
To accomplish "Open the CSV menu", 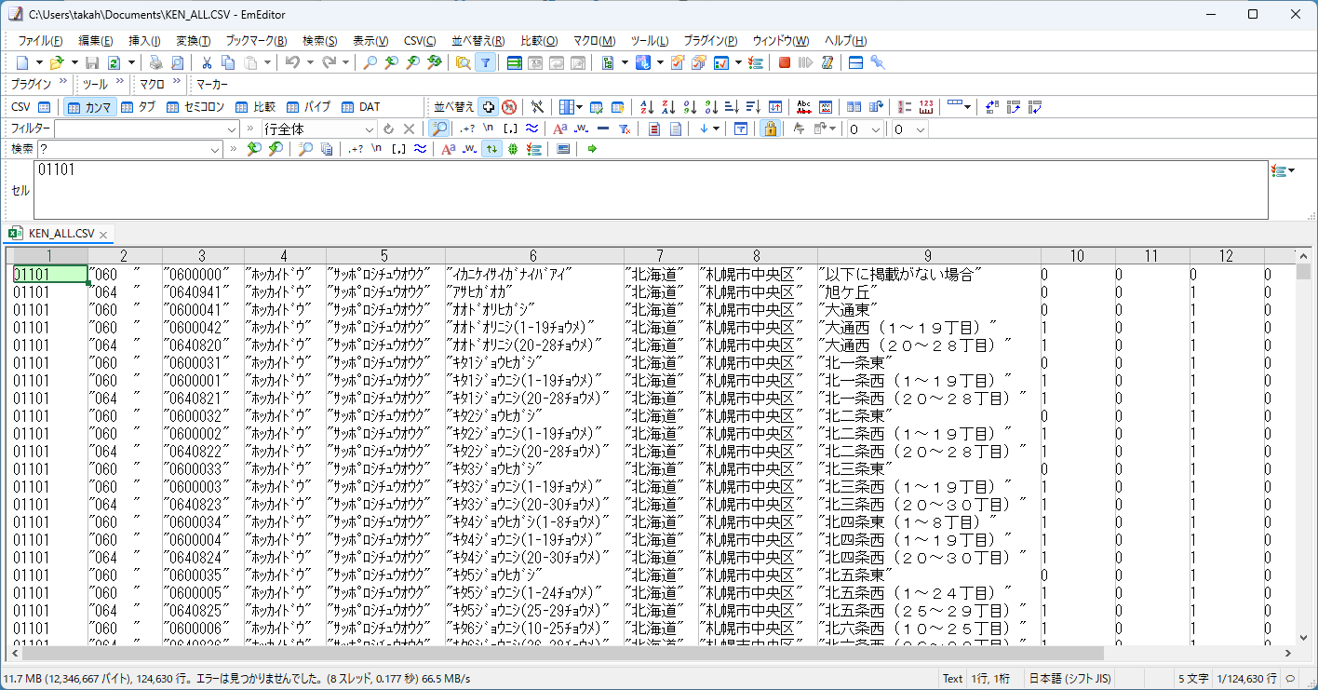I will pos(420,40).
